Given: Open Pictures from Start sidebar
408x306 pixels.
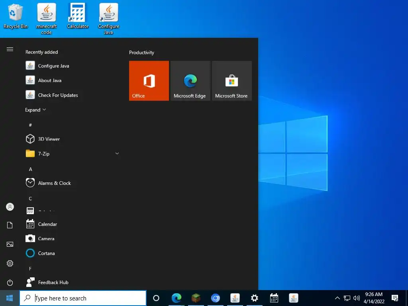Looking at the screenshot, I should [10, 244].
